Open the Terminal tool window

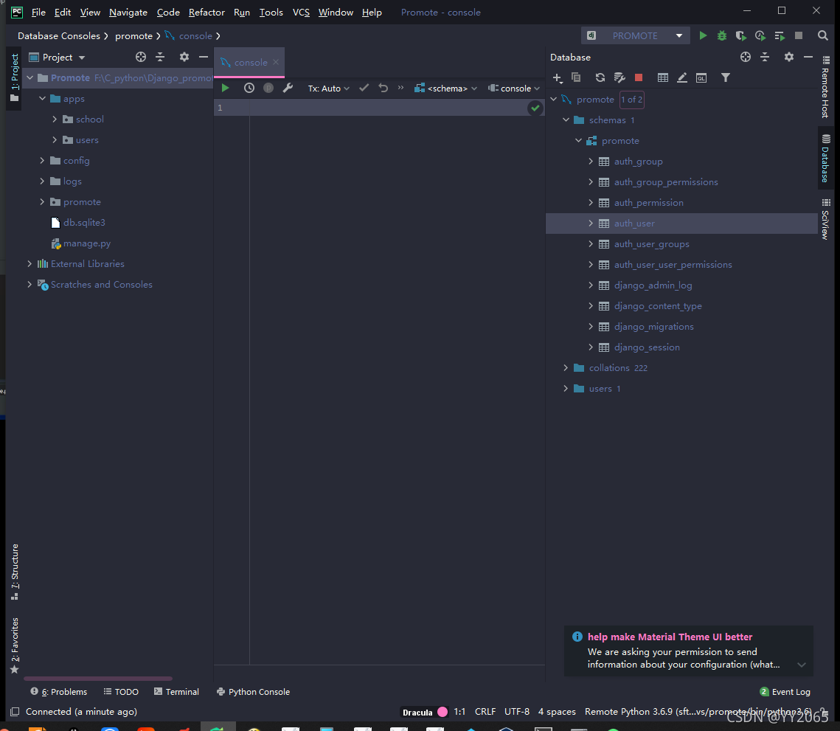tap(176, 692)
